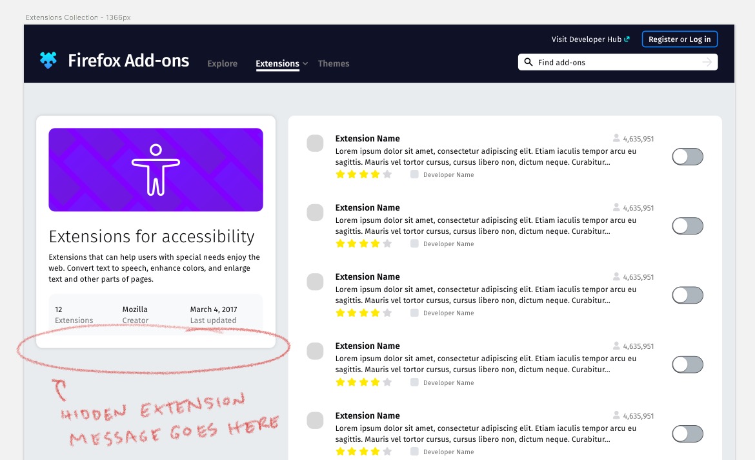
Task: Switch on the fourth extension's toggle
Action: pos(688,364)
